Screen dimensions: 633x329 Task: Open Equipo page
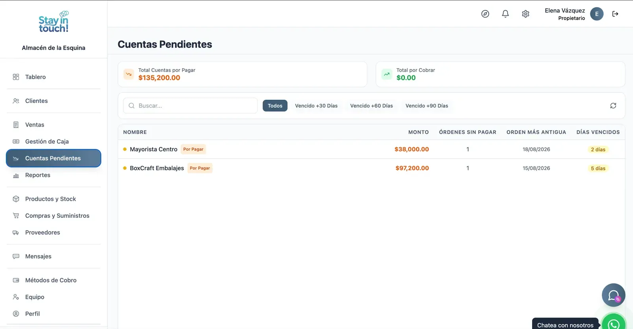click(x=53, y=297)
